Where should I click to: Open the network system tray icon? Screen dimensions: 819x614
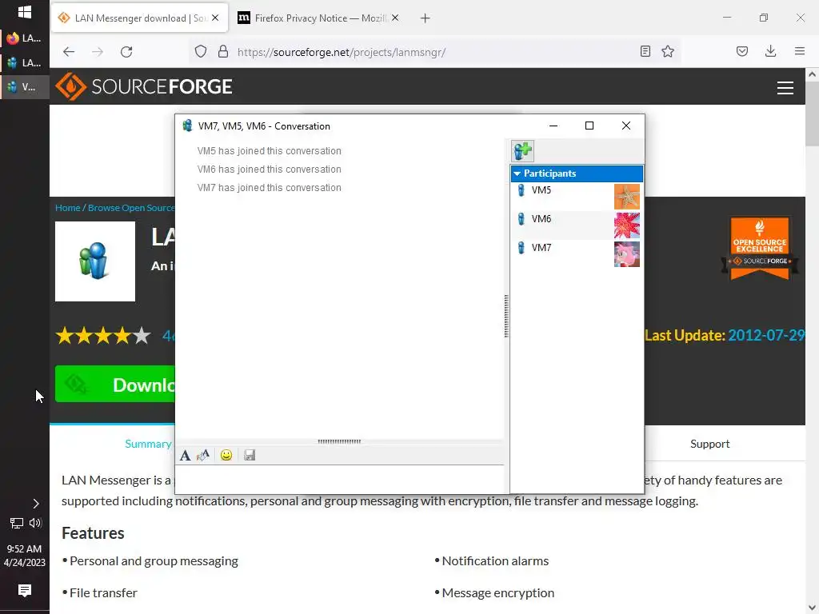tap(16, 523)
